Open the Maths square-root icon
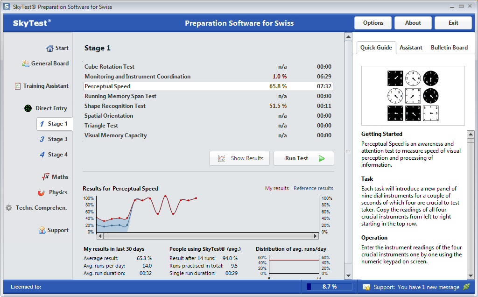Screen dimensions: 478x297 46,177
